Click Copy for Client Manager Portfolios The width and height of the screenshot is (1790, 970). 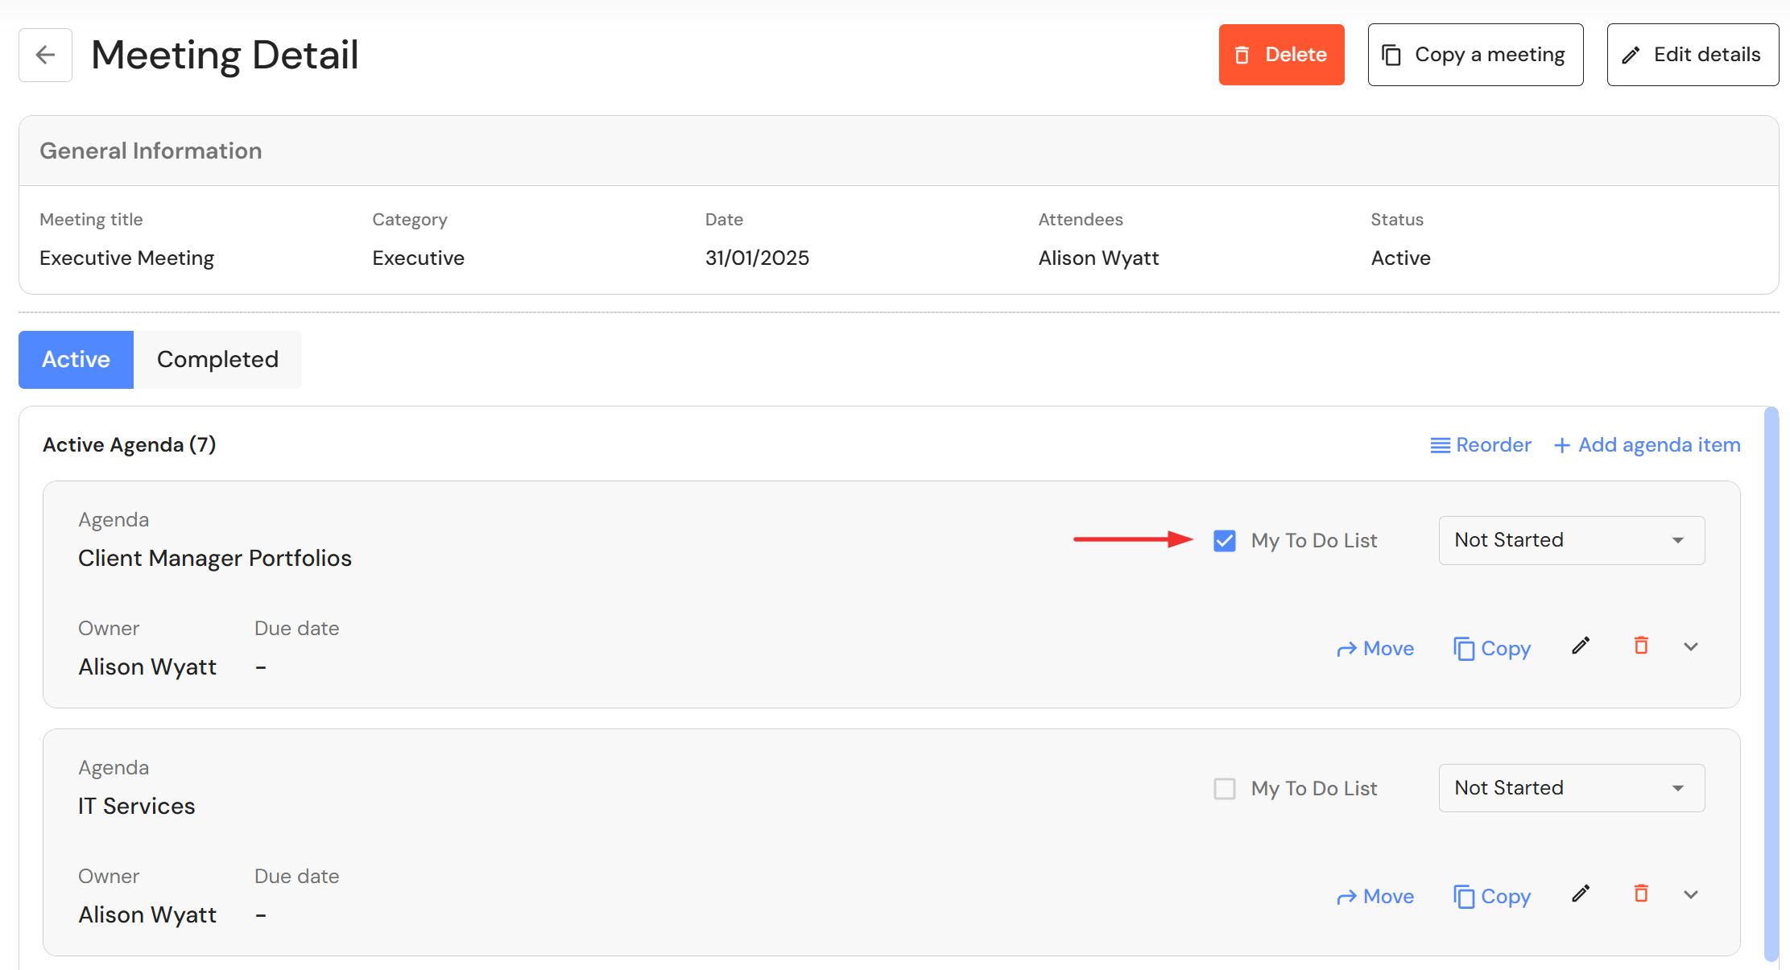[x=1492, y=648]
